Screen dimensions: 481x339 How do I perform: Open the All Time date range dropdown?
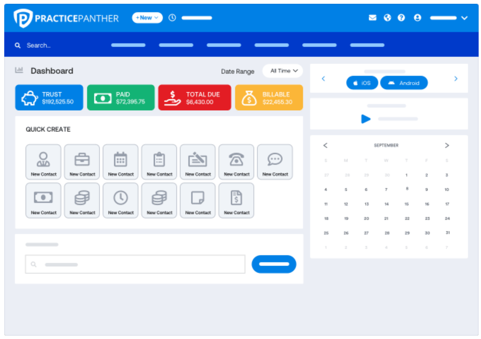(283, 71)
